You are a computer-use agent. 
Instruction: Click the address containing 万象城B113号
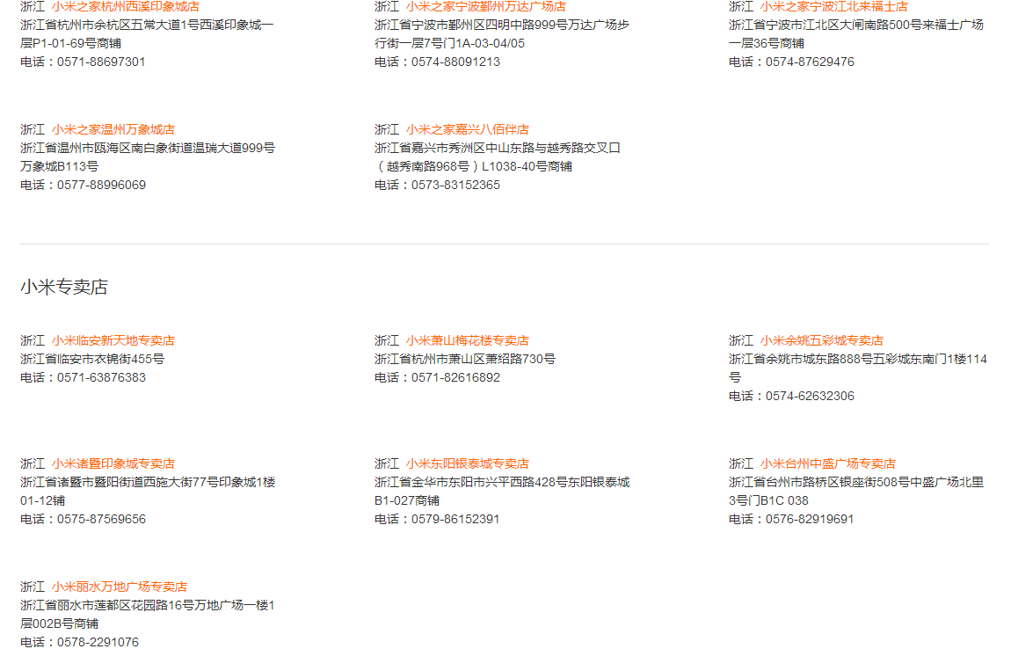pyautogui.click(x=148, y=157)
